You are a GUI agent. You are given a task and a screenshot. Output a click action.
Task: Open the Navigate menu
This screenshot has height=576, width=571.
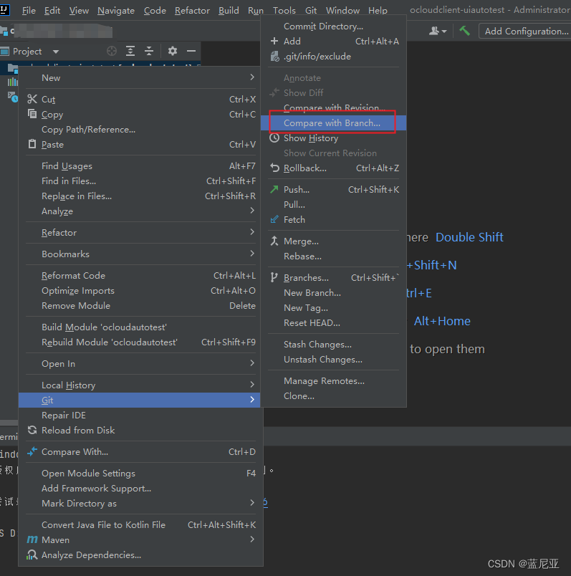click(116, 11)
